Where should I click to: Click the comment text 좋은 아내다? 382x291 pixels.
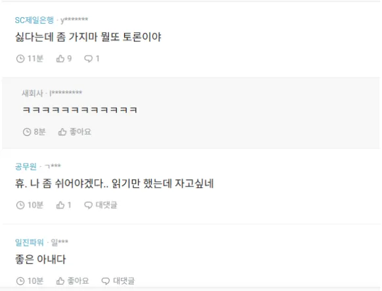[41, 259]
